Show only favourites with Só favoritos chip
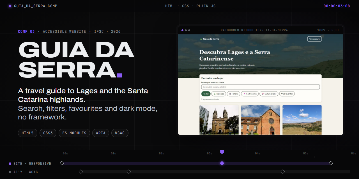Viewport: 359px width, 179px height. (x=287, y=94)
